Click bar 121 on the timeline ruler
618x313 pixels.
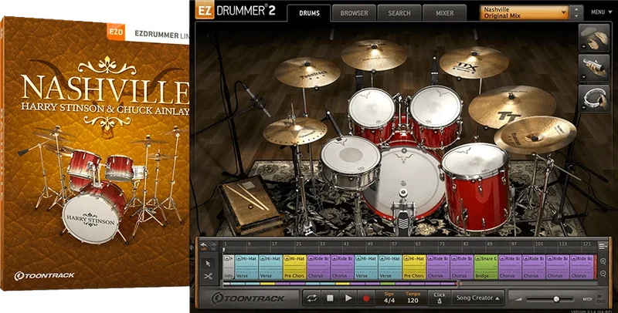[586, 244]
